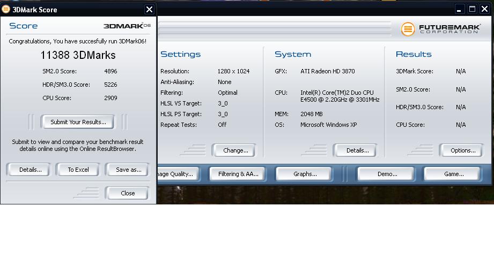The width and height of the screenshot is (494, 274).
Task: Close 3DMark Score dialog via X icon
Action: 149,10
